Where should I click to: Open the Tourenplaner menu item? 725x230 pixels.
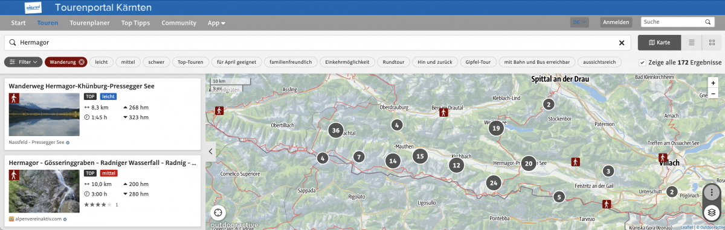(89, 23)
